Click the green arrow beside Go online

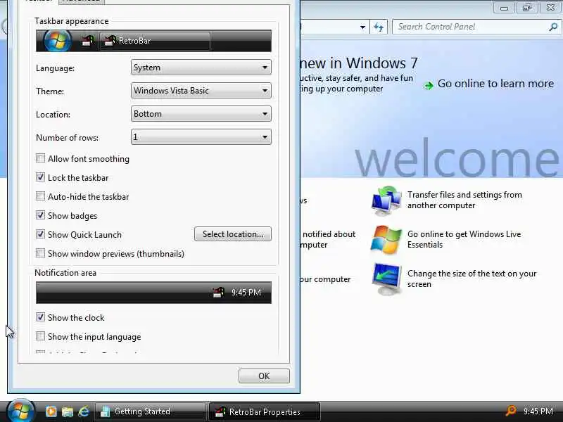[x=429, y=85]
